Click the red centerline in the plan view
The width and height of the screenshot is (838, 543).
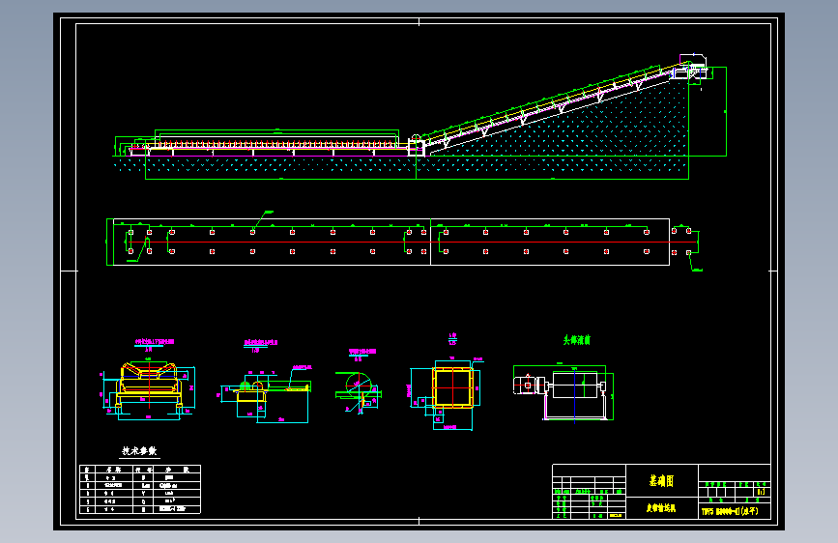(412, 243)
